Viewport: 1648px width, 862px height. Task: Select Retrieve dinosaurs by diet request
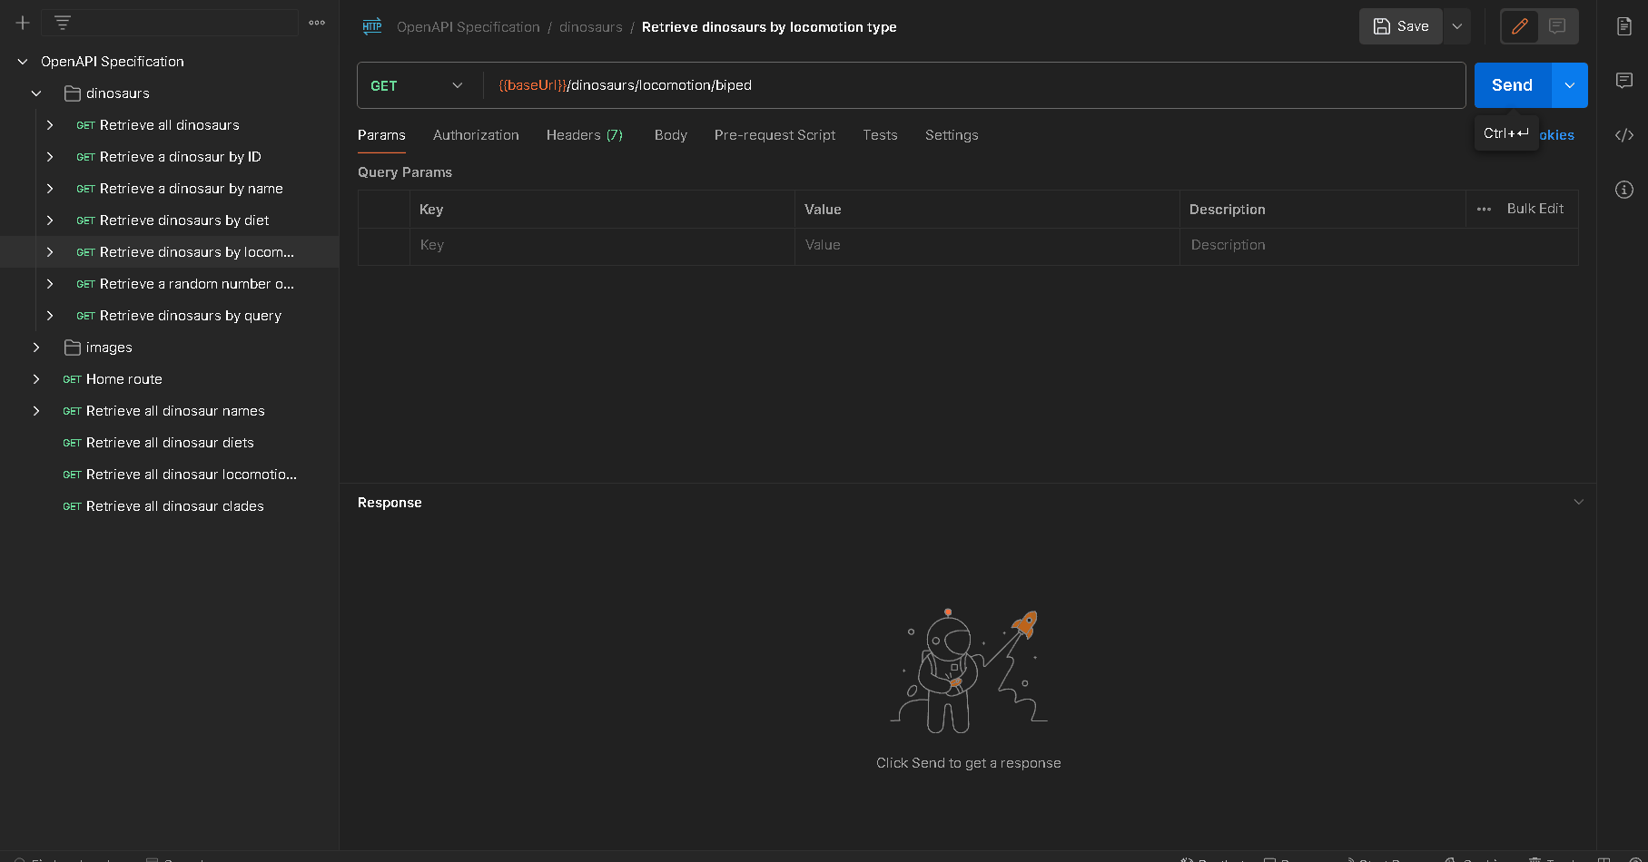pos(183,220)
